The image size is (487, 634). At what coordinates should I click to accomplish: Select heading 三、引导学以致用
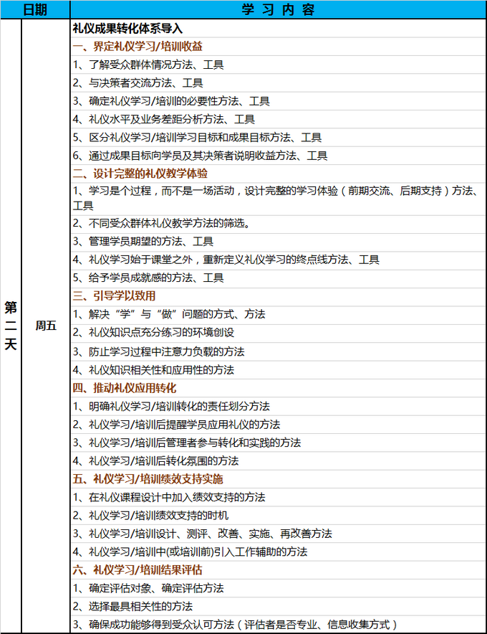(x=115, y=295)
